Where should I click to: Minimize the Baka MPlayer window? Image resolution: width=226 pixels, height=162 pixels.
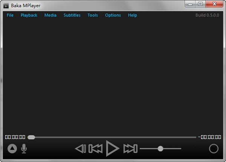click(190, 4)
